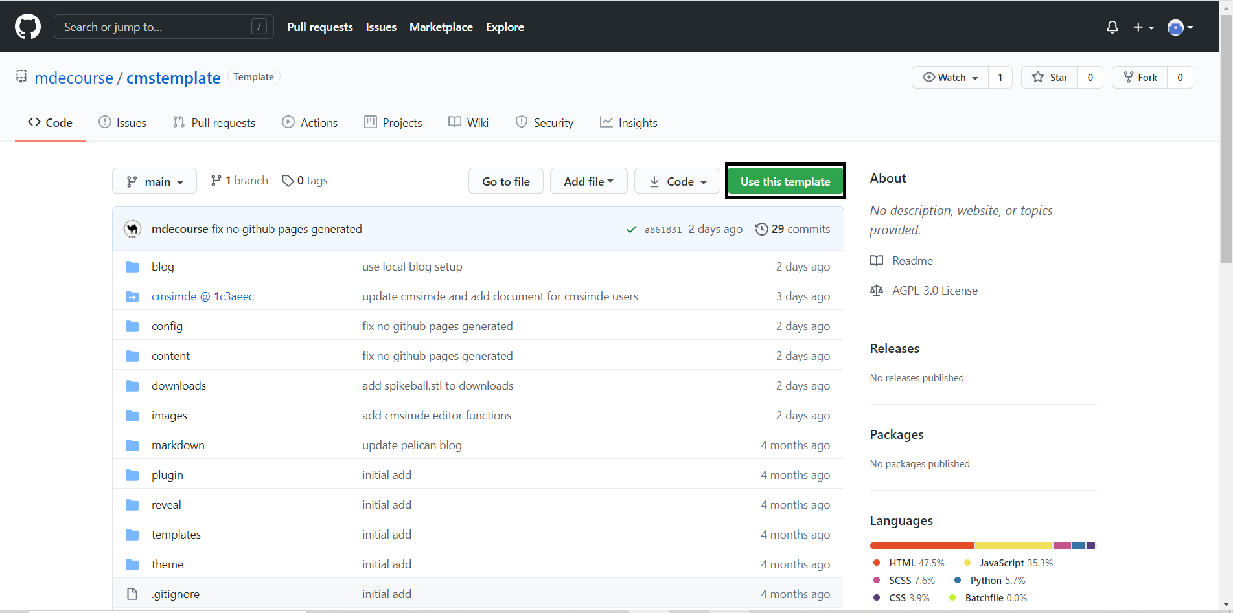The image size is (1233, 613).
Task: Open the mdecourse owner link
Action: (74, 78)
